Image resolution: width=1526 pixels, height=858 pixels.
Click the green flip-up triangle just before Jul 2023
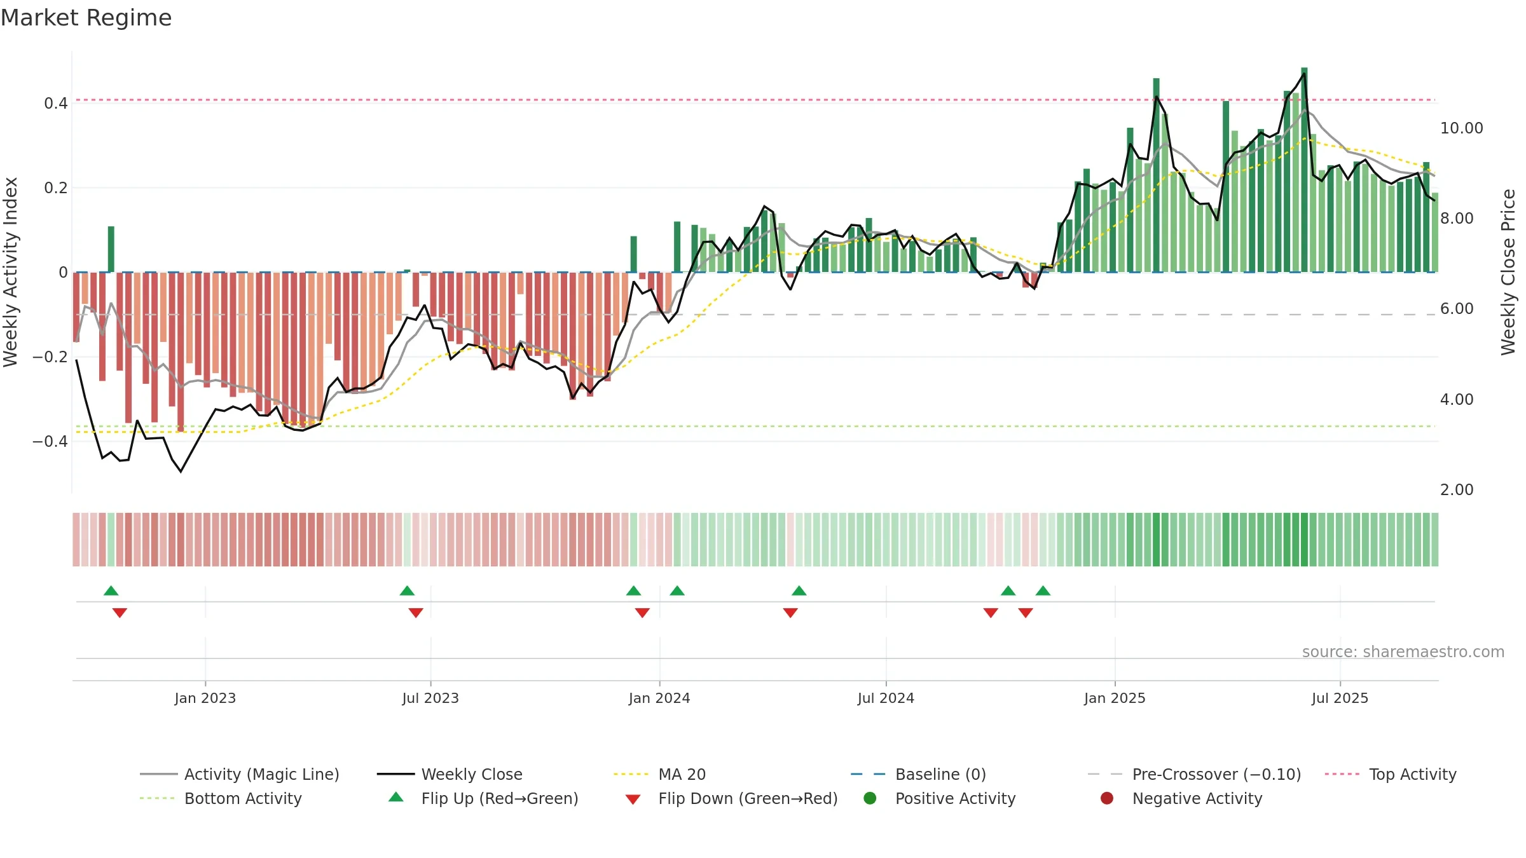pyautogui.click(x=407, y=591)
